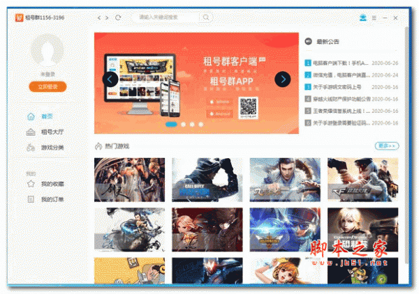Open the blue armored hero game thumbnail
Image resolution: width=419 pixels, height=294 pixels.
(285, 230)
